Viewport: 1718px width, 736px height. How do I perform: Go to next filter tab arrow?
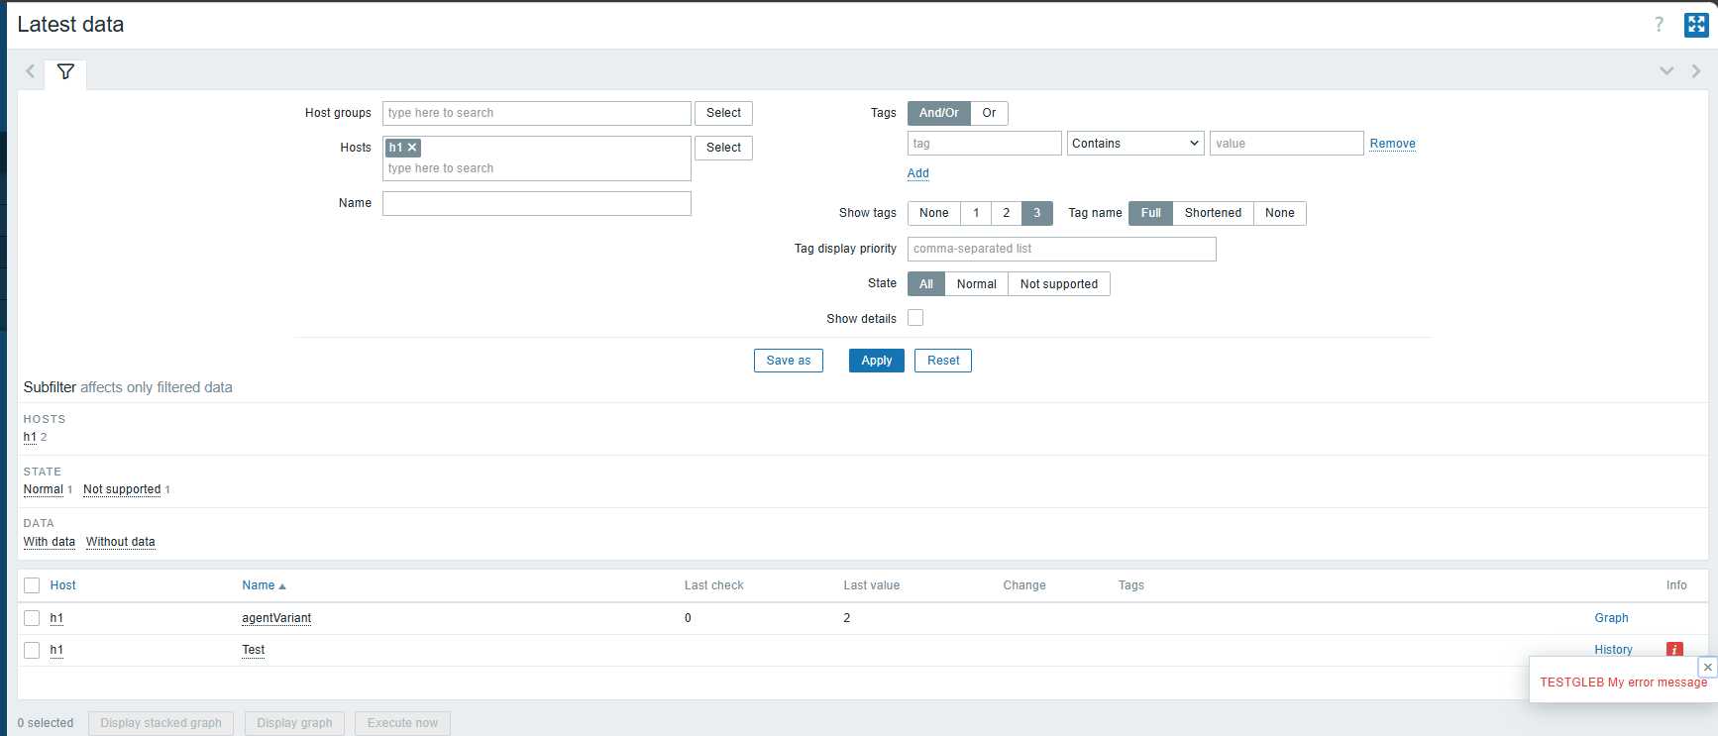(1696, 71)
